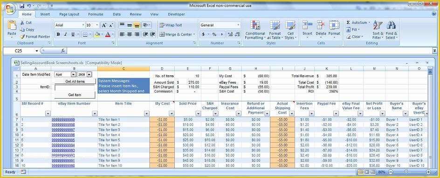Click the Get Item button
This screenshot has height=178, width=440.
75,95
